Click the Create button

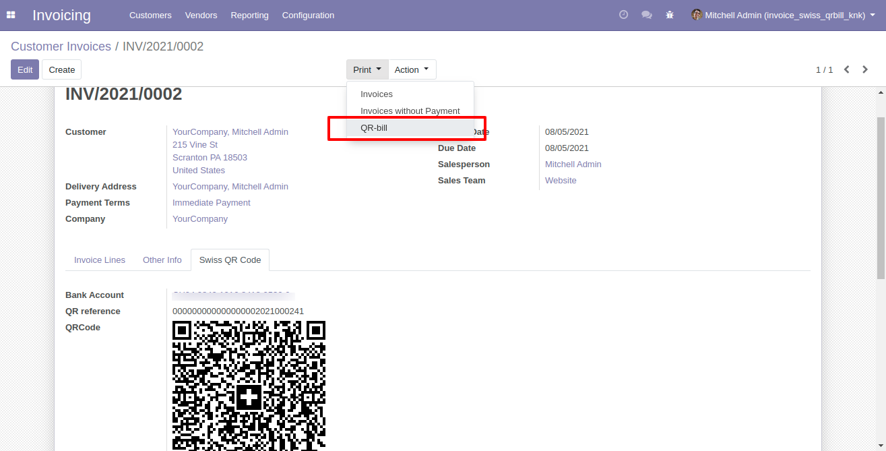(x=62, y=69)
